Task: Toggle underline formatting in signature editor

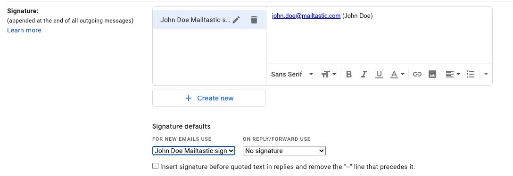Action: (379, 74)
